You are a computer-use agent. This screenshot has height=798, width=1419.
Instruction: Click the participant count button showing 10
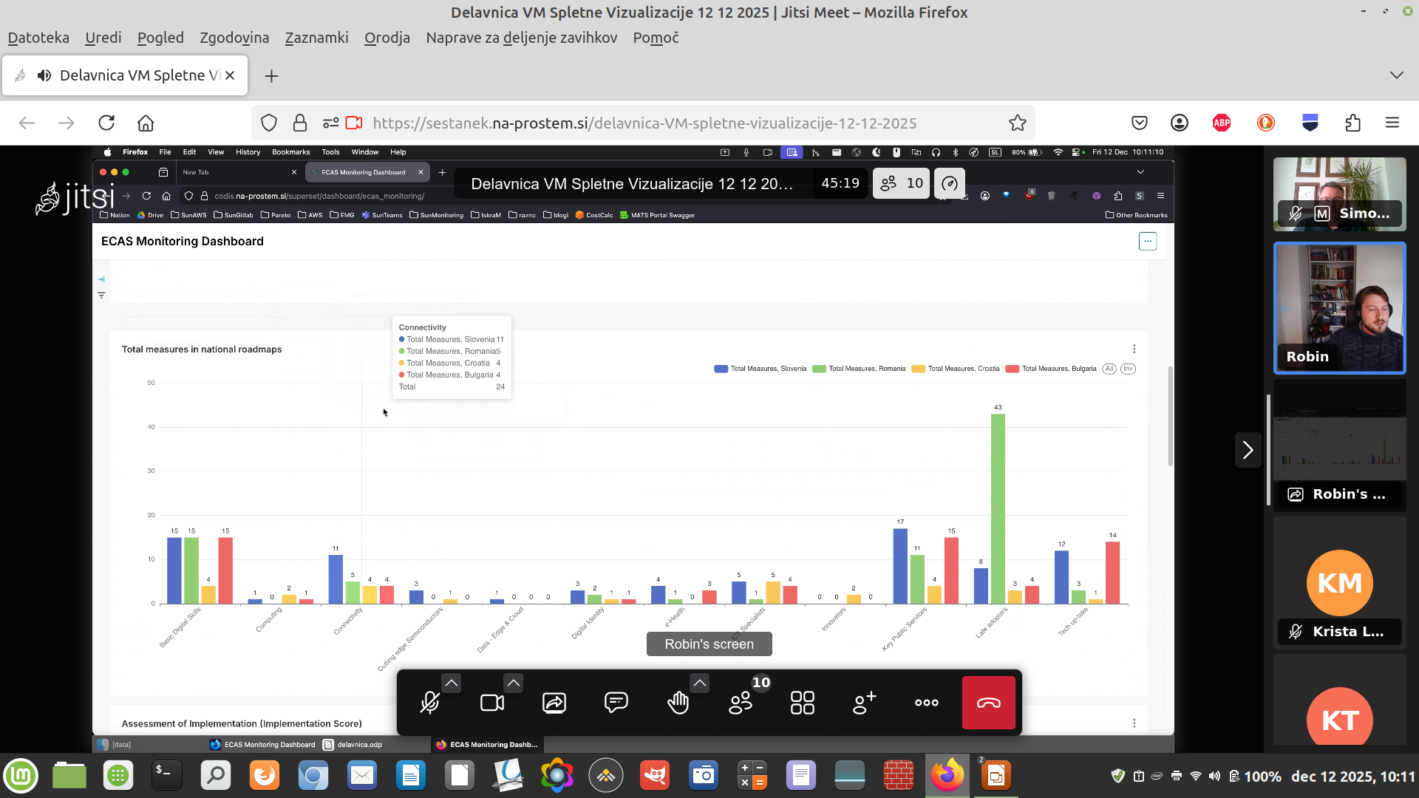tap(902, 183)
